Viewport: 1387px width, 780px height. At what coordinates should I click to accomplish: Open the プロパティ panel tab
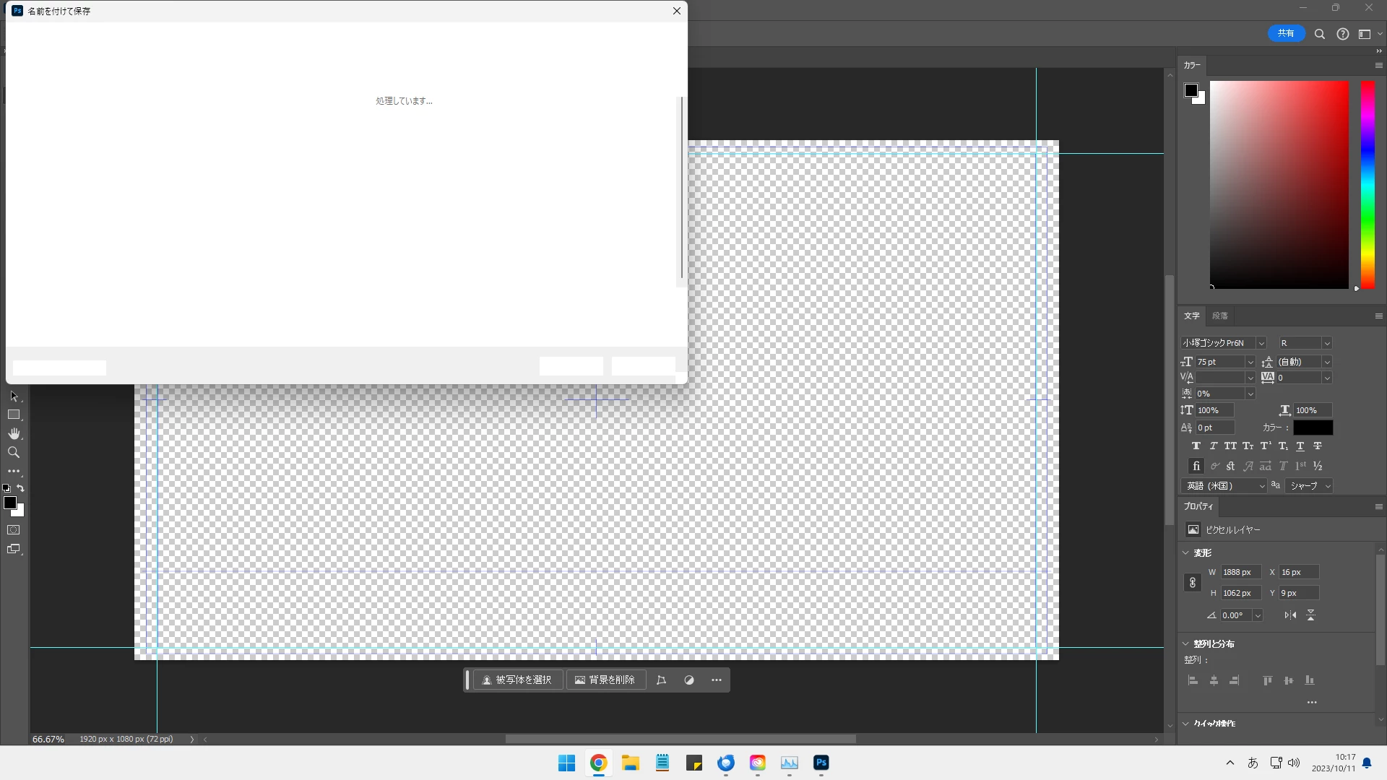[1198, 506]
